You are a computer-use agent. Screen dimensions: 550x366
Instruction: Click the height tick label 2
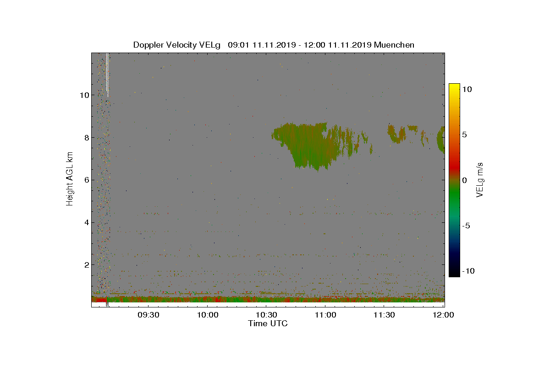point(86,264)
